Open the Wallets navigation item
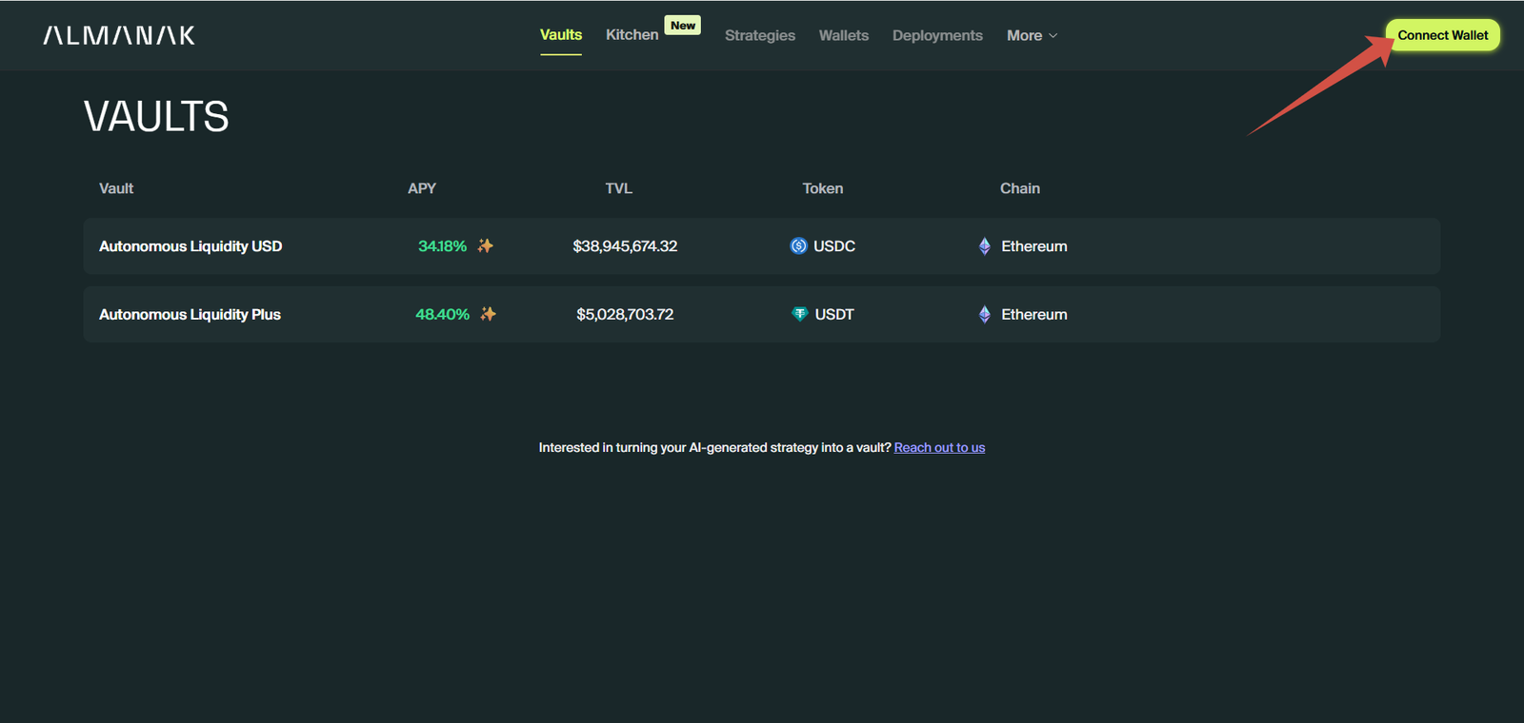The width and height of the screenshot is (1524, 723). pyautogui.click(x=843, y=35)
